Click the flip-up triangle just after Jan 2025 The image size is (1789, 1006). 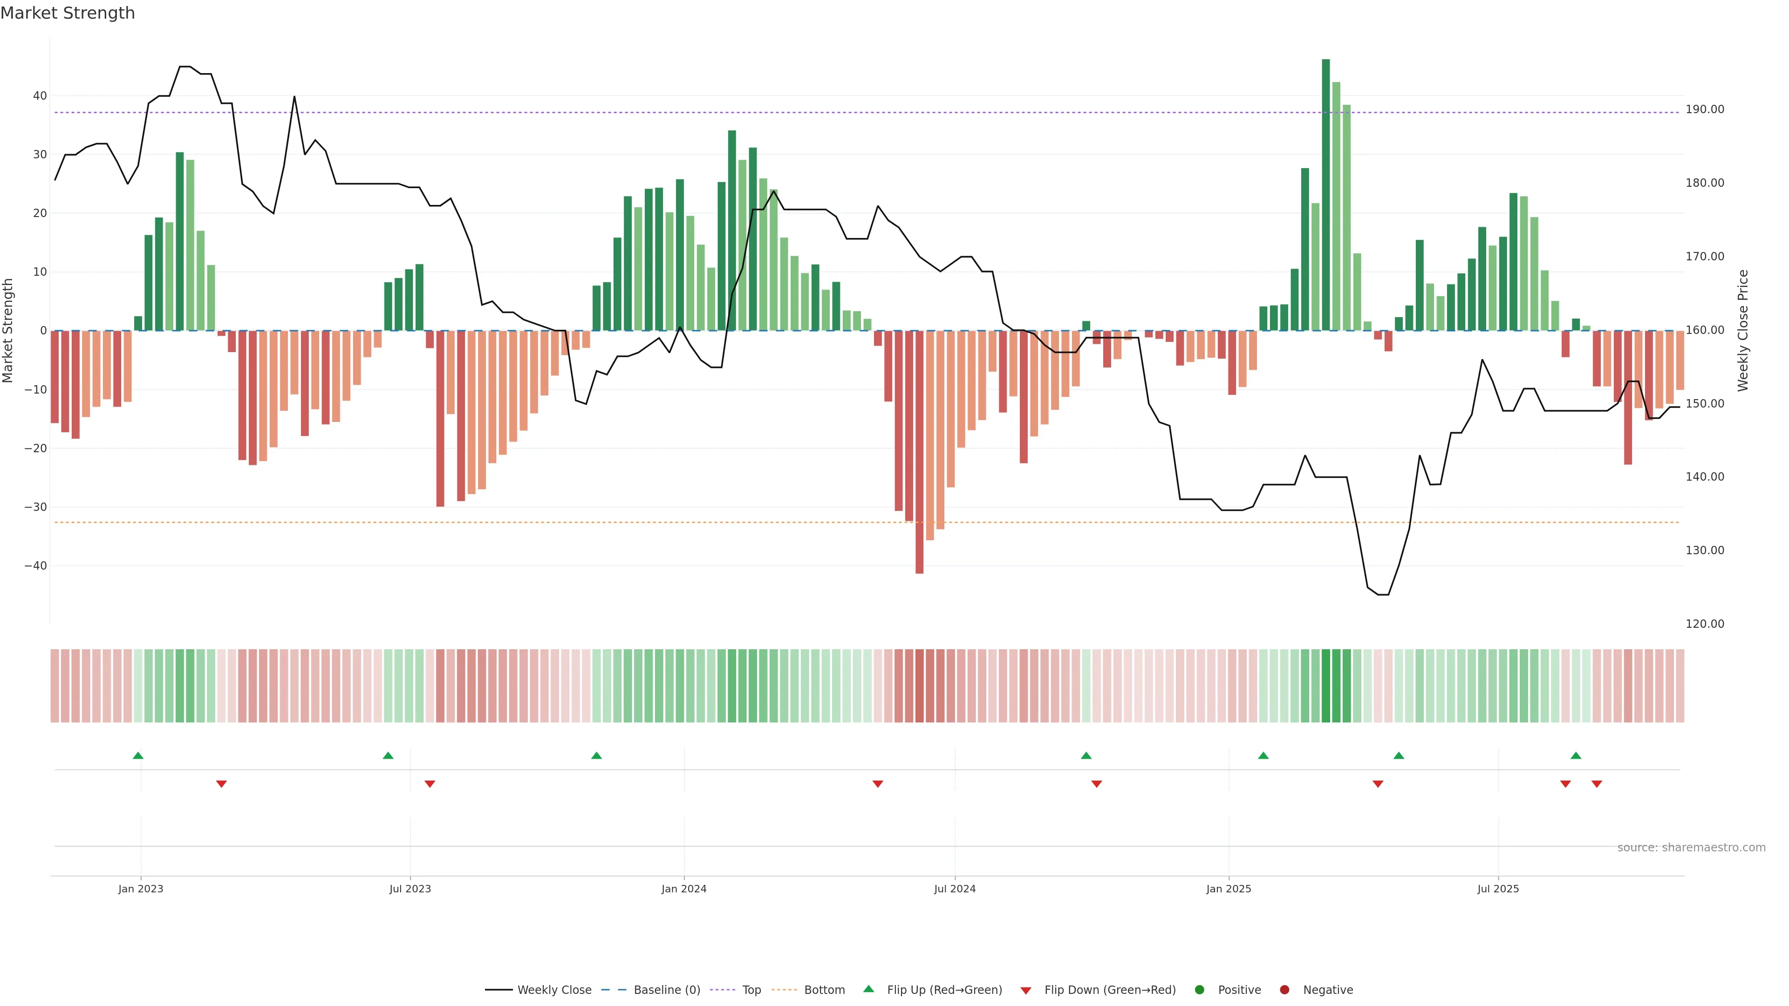click(1263, 755)
